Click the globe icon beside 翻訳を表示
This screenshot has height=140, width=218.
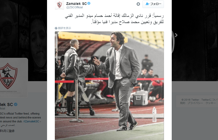coord(56,28)
